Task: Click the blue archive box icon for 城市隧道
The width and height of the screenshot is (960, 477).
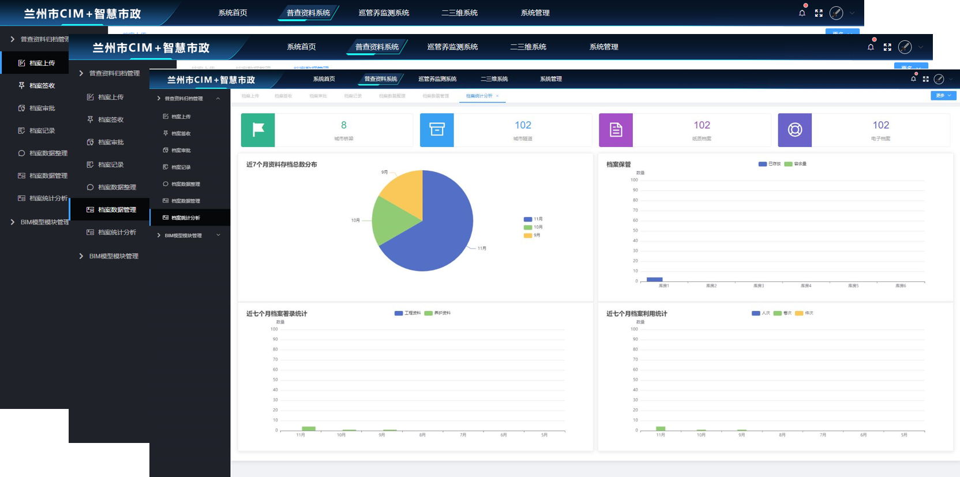Action: coord(437,130)
